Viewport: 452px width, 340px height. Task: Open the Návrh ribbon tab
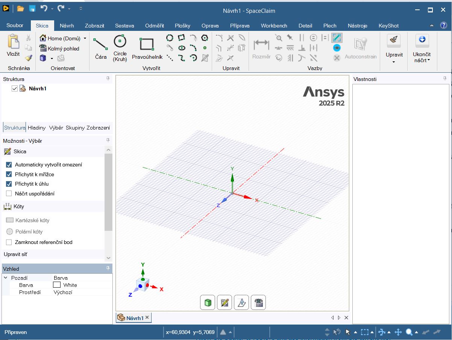click(67, 26)
